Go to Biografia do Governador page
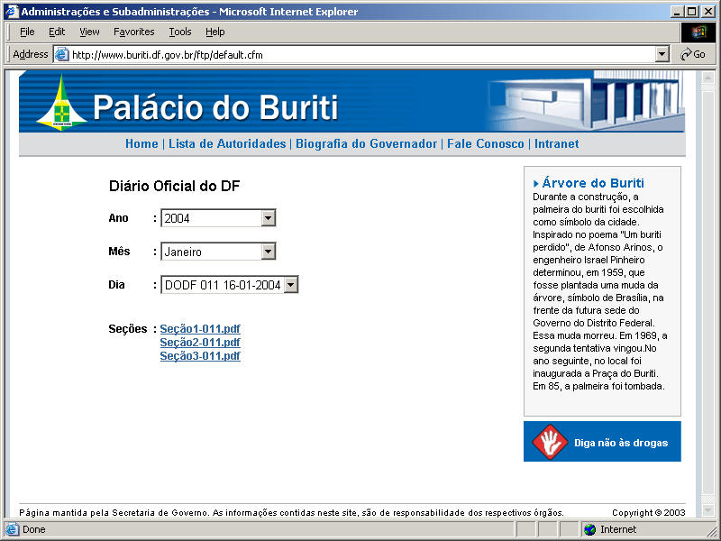 click(x=366, y=144)
